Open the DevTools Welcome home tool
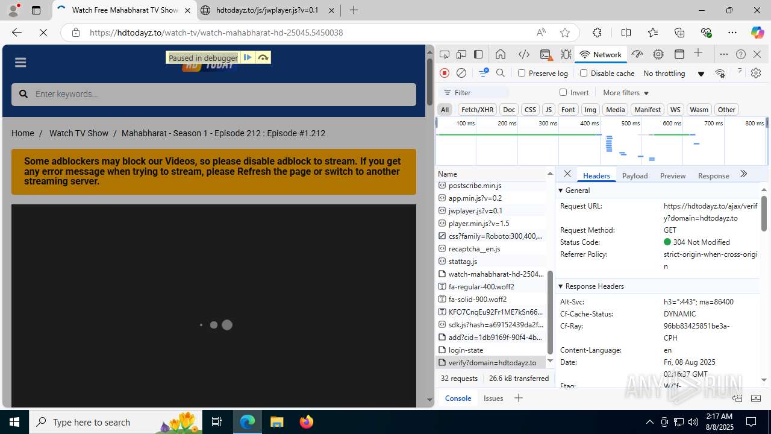The image size is (771, 434). (501, 54)
